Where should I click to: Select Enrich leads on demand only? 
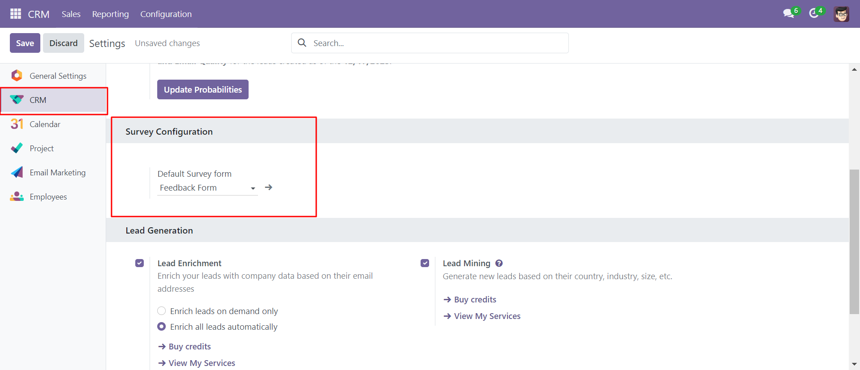tap(162, 311)
